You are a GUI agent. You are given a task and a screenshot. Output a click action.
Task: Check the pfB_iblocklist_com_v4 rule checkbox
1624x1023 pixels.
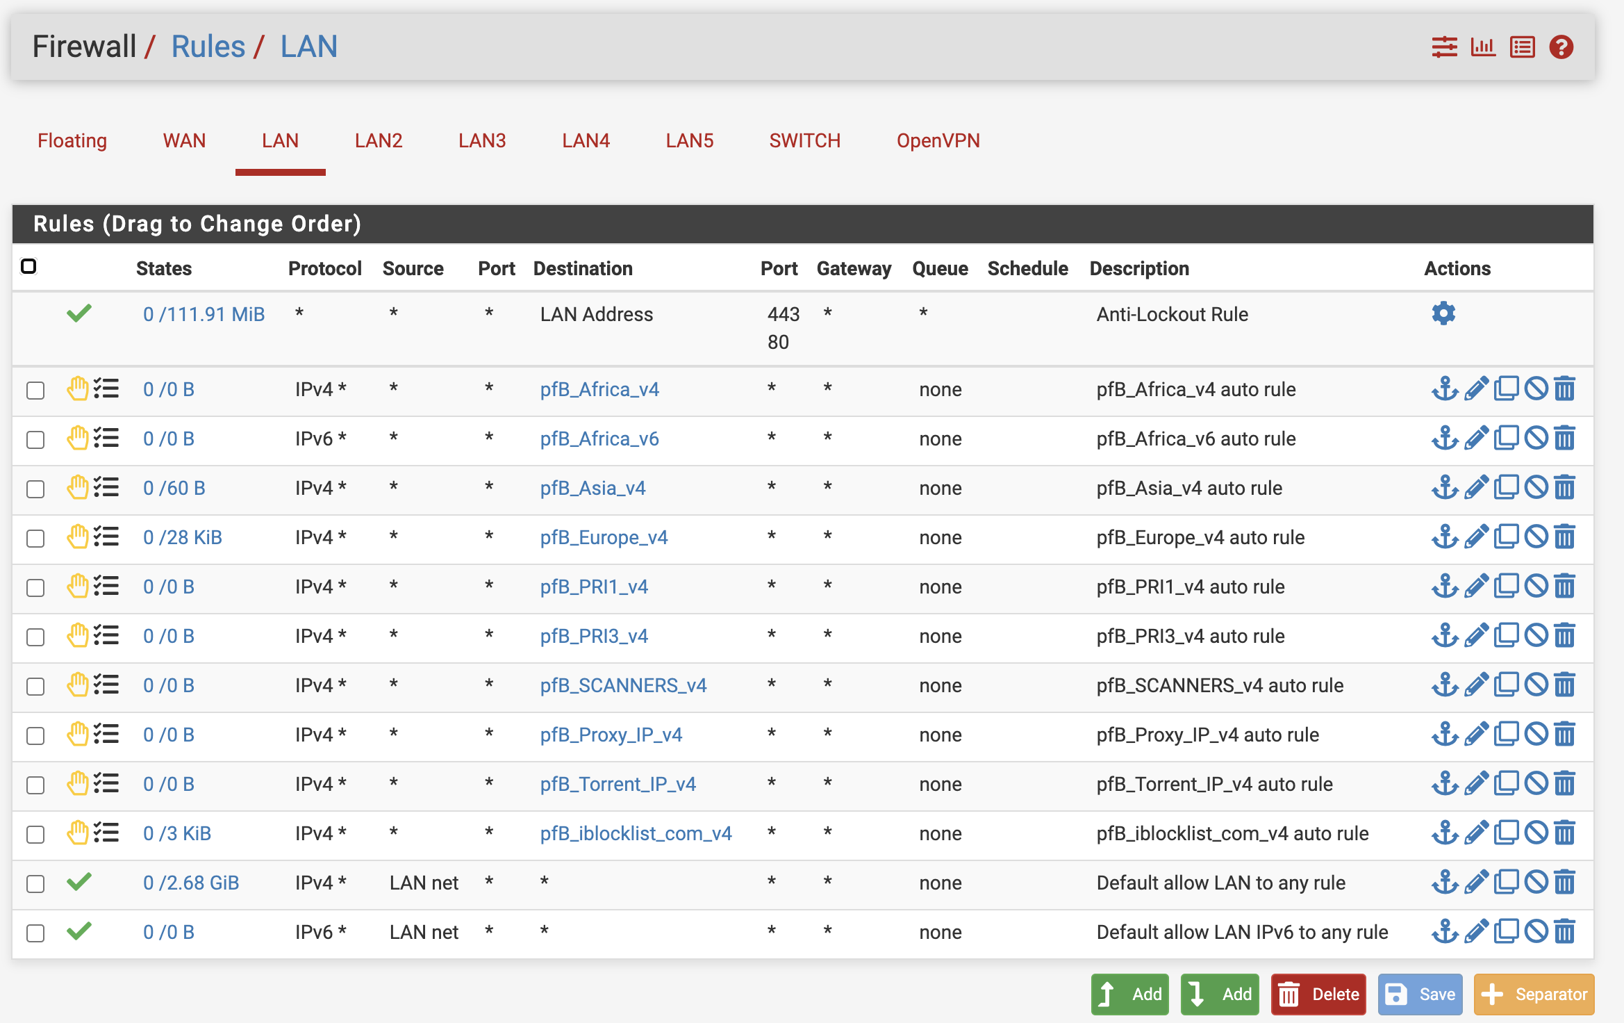(35, 835)
